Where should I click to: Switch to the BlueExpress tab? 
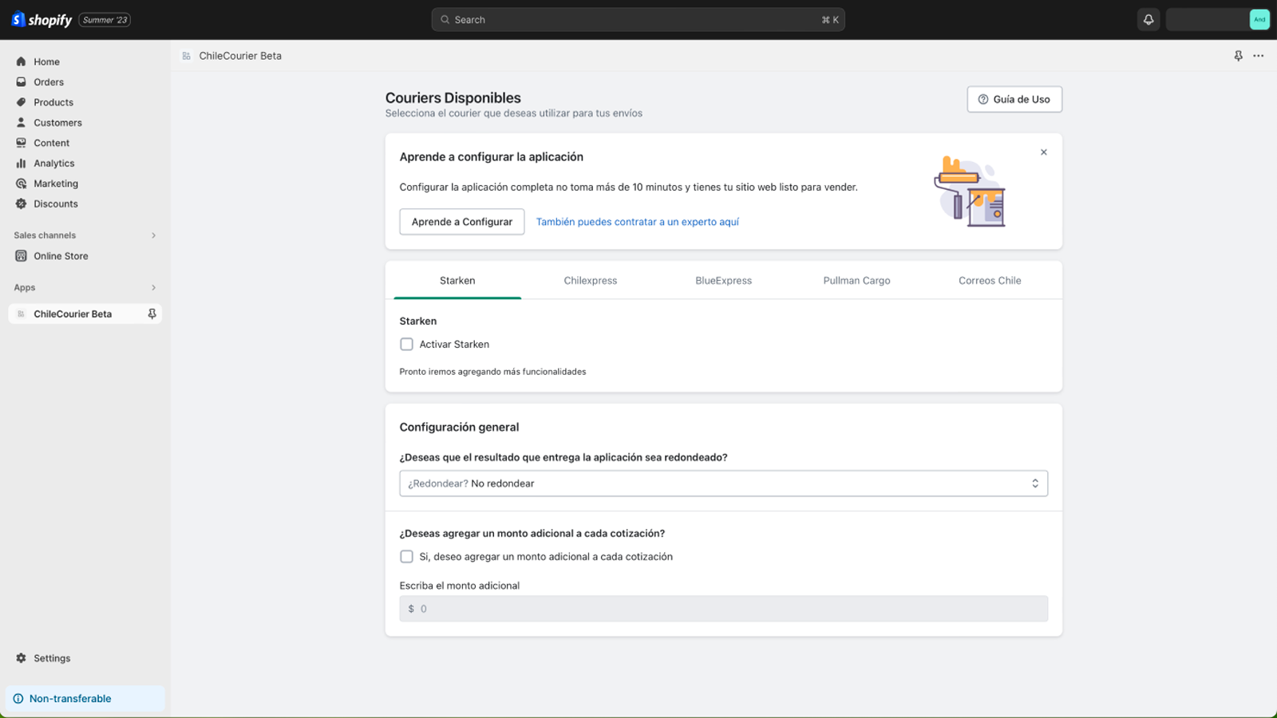click(x=724, y=281)
